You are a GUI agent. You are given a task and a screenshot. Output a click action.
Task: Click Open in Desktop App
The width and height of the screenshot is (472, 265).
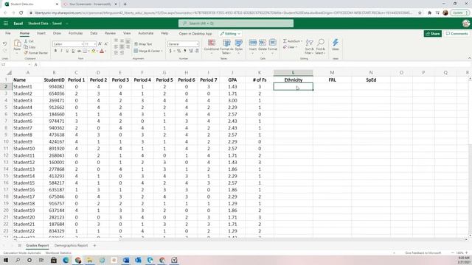point(195,34)
